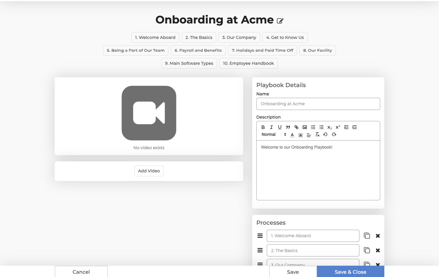The image size is (439, 277).
Task: Increase indent with the indent icon
Action: tap(354, 127)
